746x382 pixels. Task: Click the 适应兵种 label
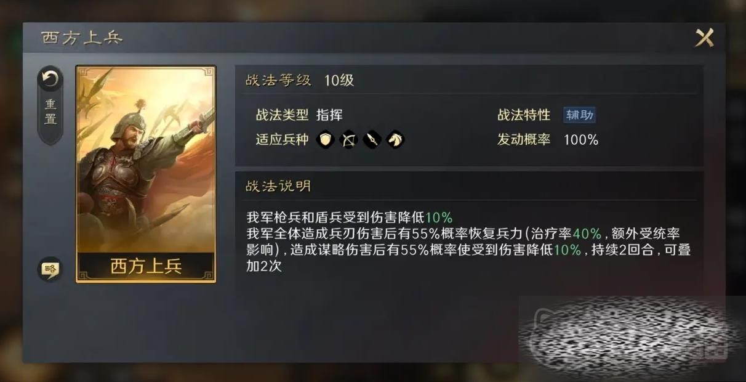(x=282, y=140)
